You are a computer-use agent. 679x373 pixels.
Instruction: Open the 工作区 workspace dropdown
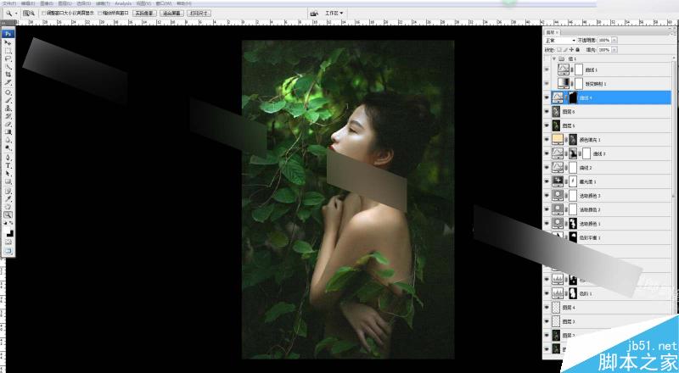(x=334, y=14)
